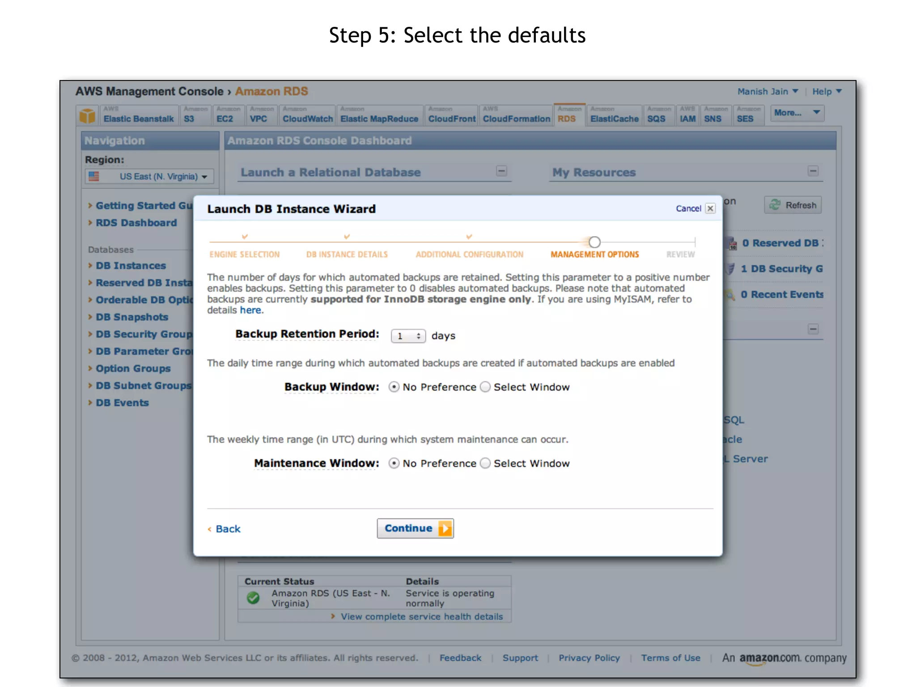This screenshot has height=687, width=916.
Task: Click green service status check icon
Action: 253,598
